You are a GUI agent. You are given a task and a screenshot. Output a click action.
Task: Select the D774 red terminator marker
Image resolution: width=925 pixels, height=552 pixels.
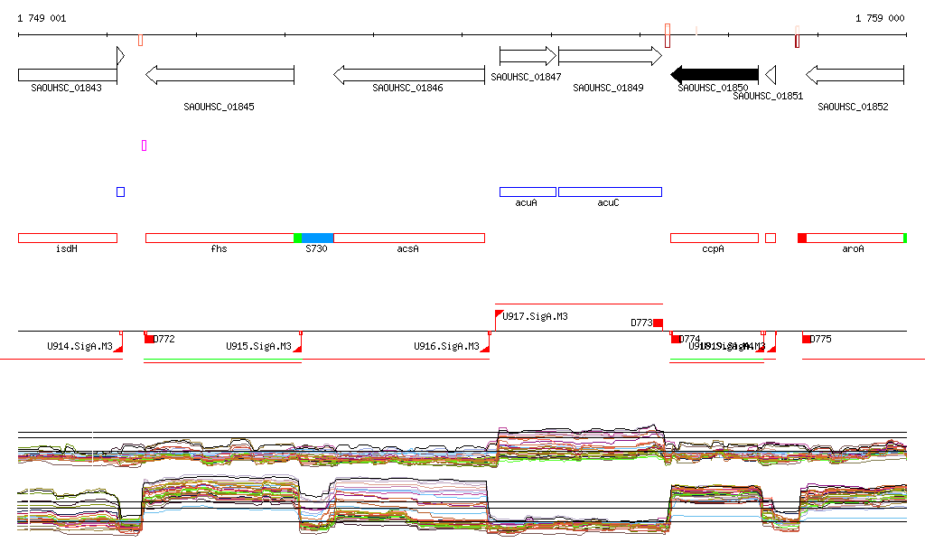[x=675, y=339]
